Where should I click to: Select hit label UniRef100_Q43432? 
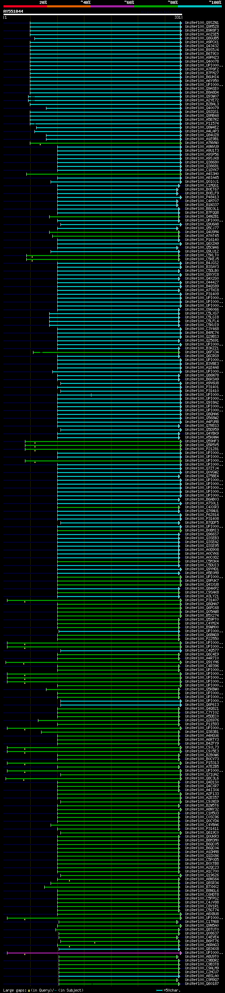(201, 46)
